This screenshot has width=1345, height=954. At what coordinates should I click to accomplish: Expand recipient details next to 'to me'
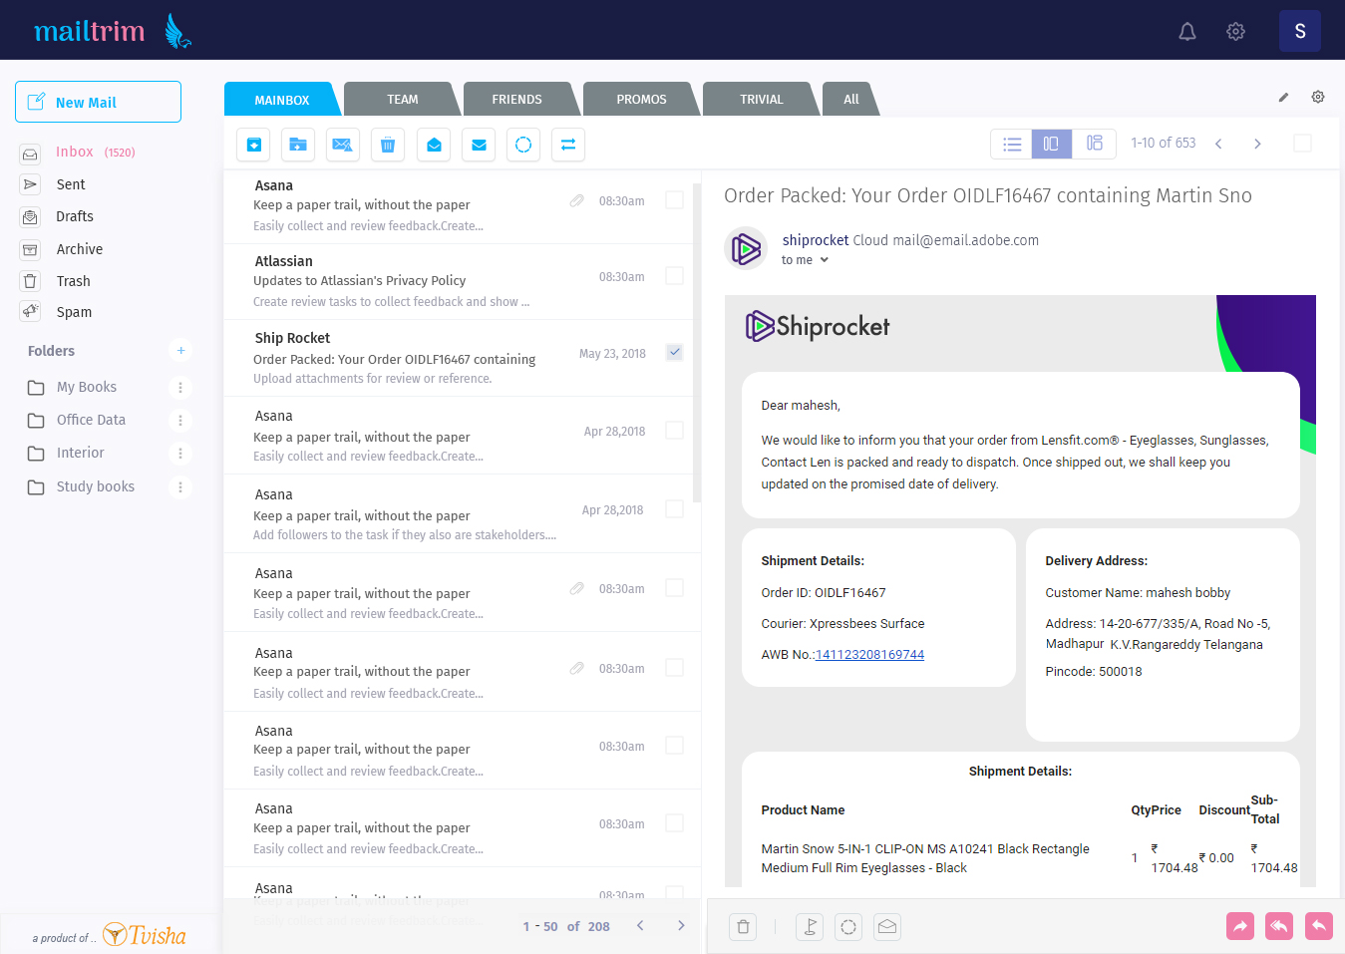825,260
